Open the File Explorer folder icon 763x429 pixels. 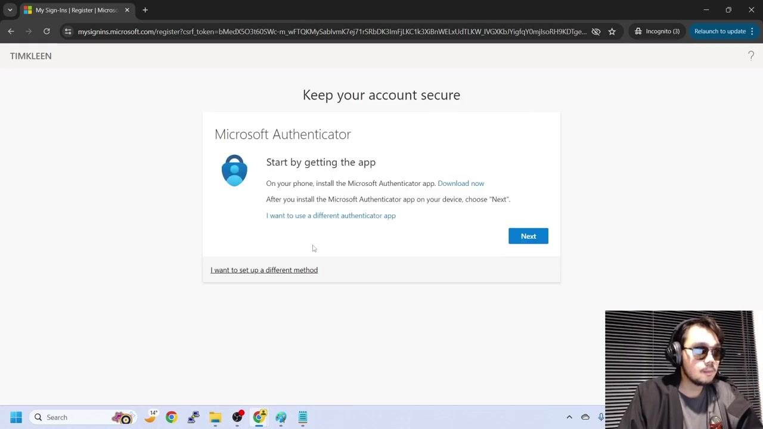click(215, 417)
